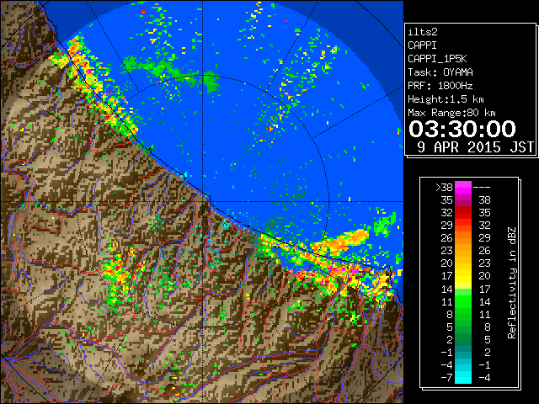Click the orange 26-29 dBZ legend swatch
This screenshot has height=404, width=539.
(x=463, y=237)
